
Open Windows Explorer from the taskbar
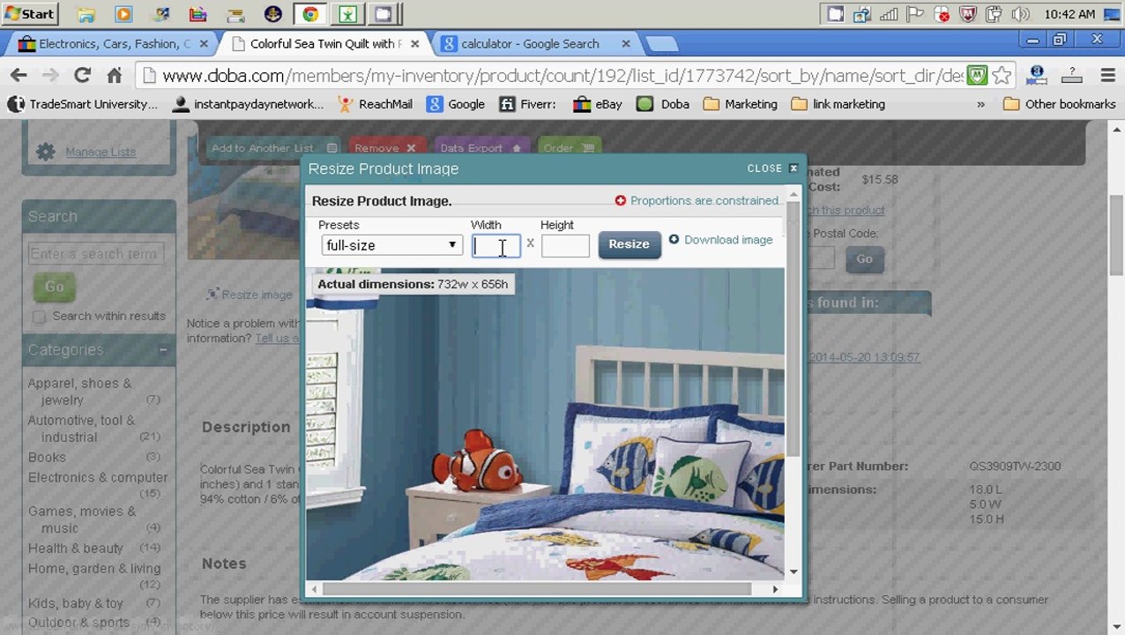(x=86, y=14)
